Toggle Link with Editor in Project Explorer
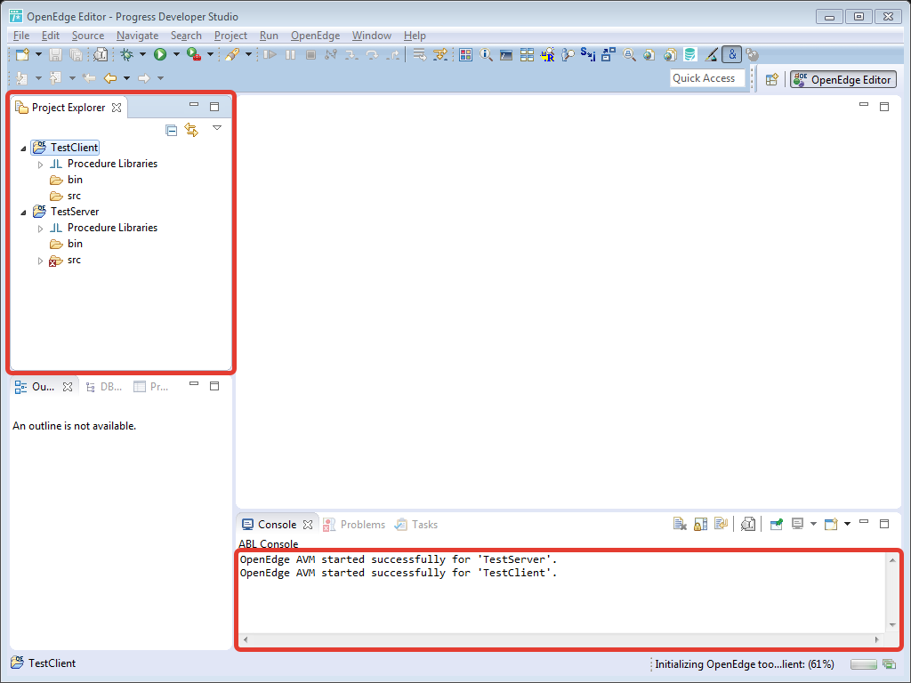The height and width of the screenshot is (683, 911). tap(191, 130)
